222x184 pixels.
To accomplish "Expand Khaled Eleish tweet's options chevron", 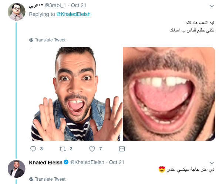I will [x=212, y=163].
